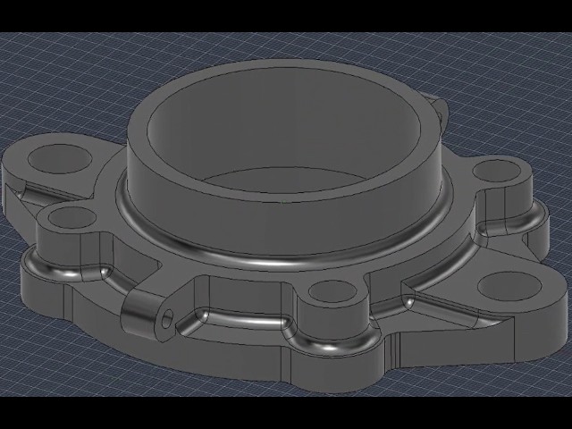Select the small cross hole in the front lug

(167, 319)
